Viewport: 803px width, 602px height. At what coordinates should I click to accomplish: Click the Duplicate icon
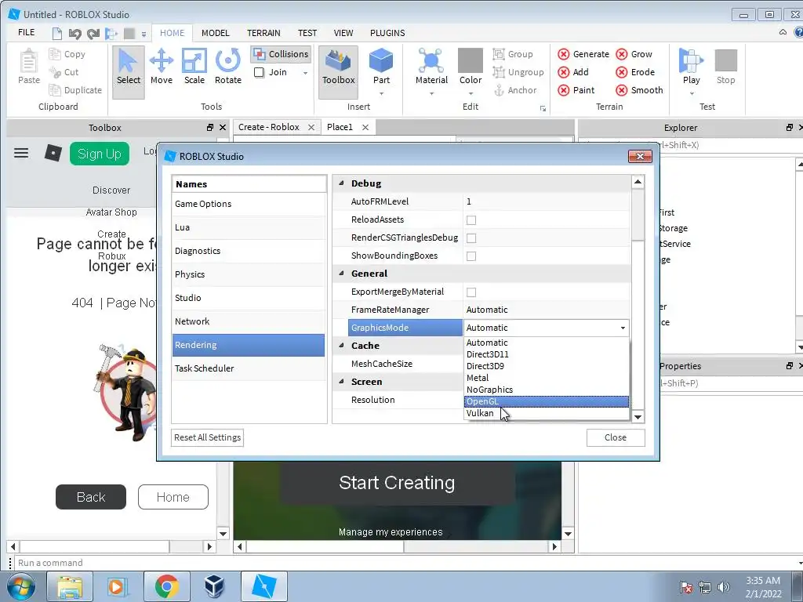55,90
